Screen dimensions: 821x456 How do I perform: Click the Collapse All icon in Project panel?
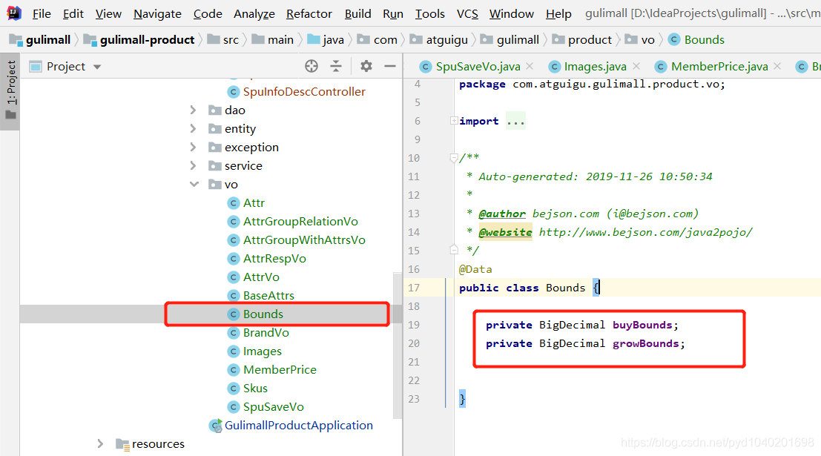tap(336, 66)
